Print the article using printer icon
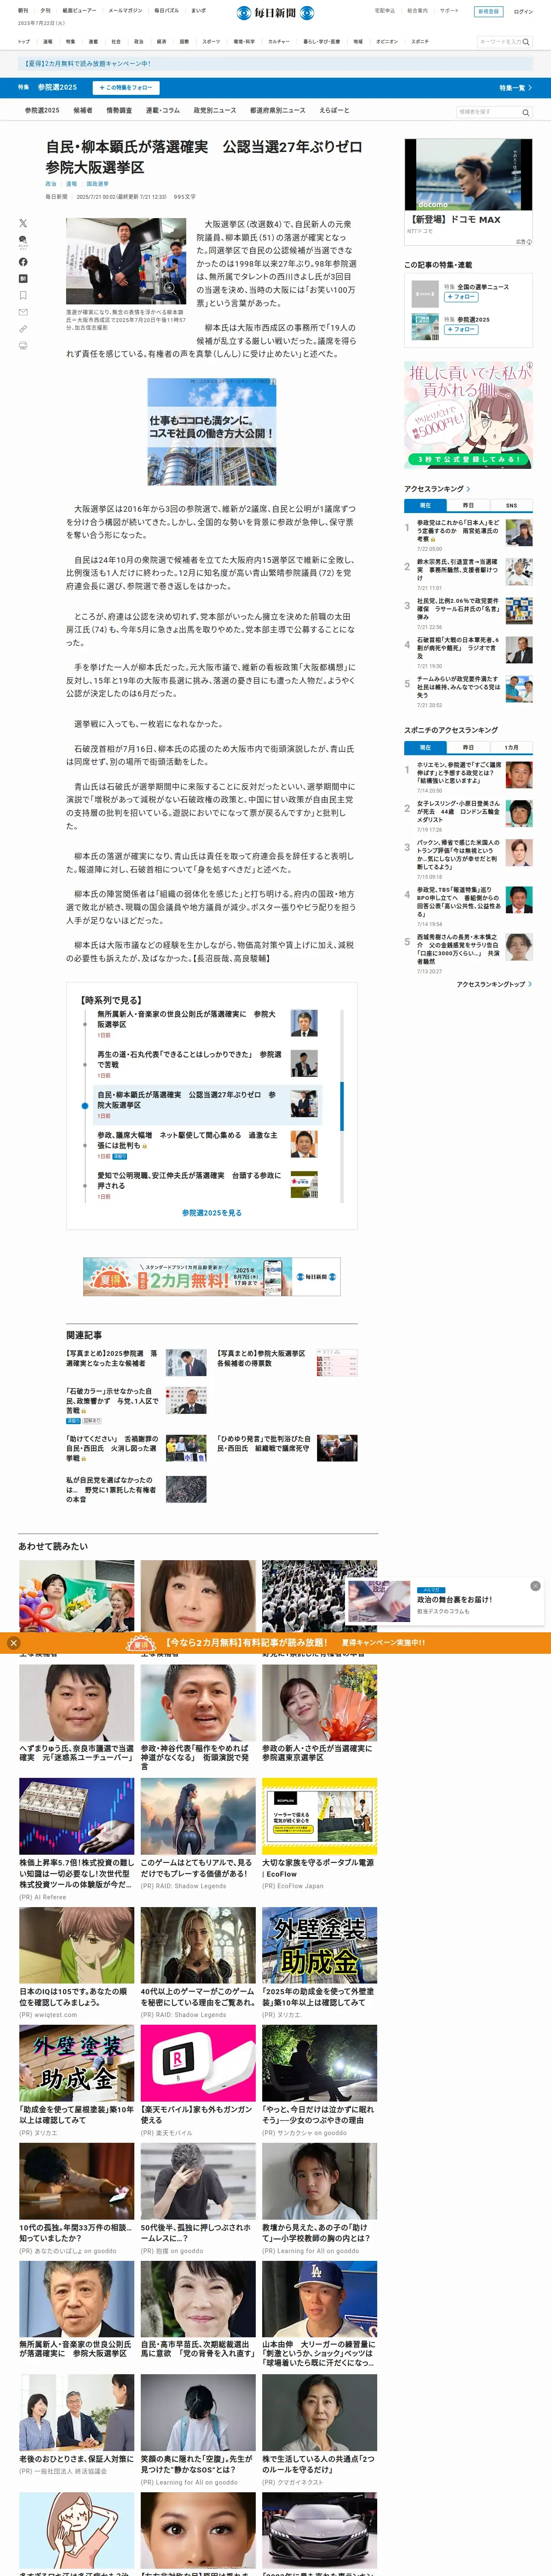 [x=23, y=345]
